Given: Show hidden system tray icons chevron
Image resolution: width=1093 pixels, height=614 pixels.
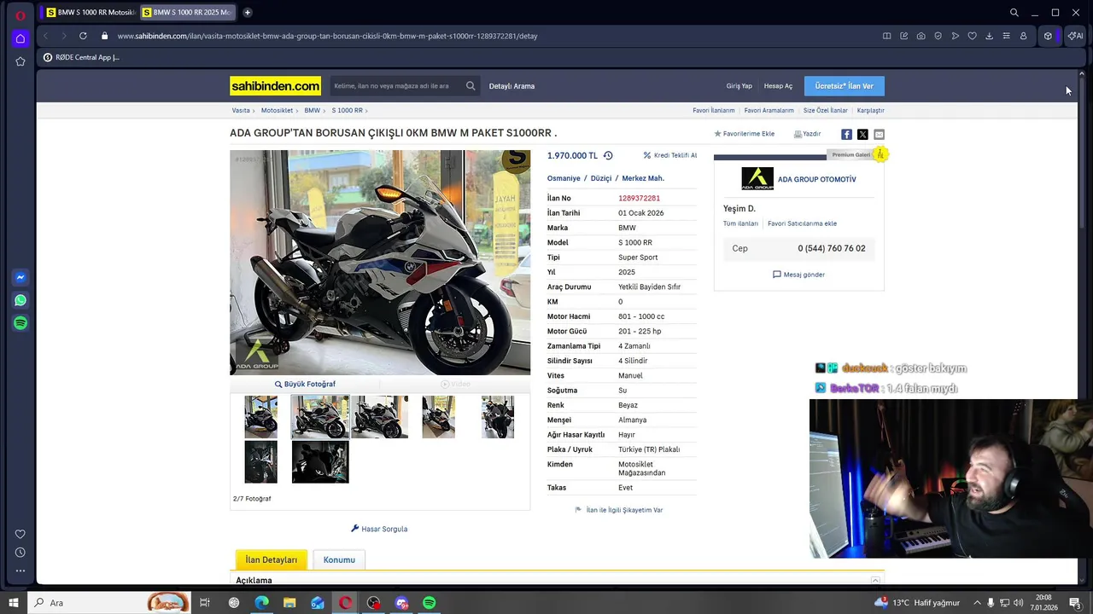Looking at the screenshot, I should (x=978, y=603).
